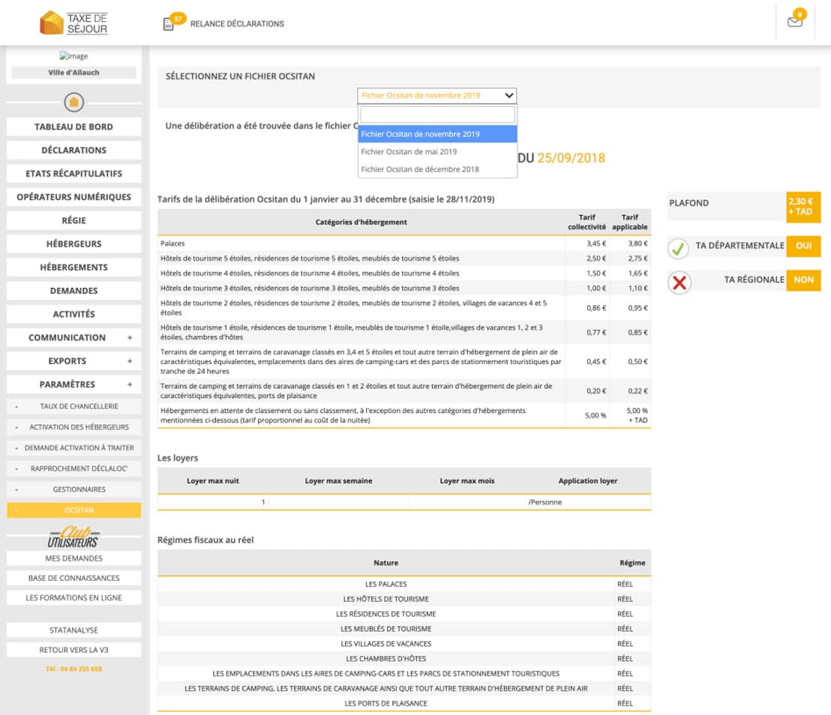831x715 pixels.
Task: Choose Fichier Ocsitan de décembre 2018 option
Action: 437,169
